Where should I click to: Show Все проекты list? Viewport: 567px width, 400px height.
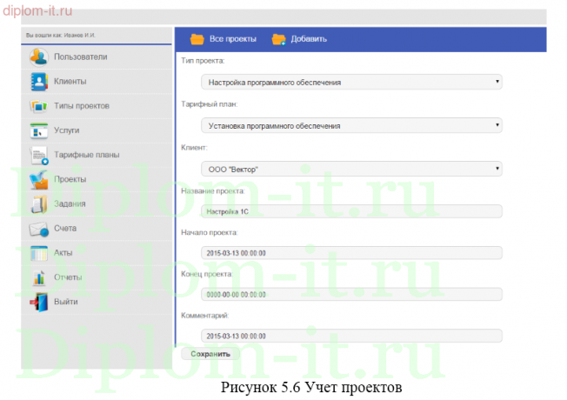click(233, 39)
